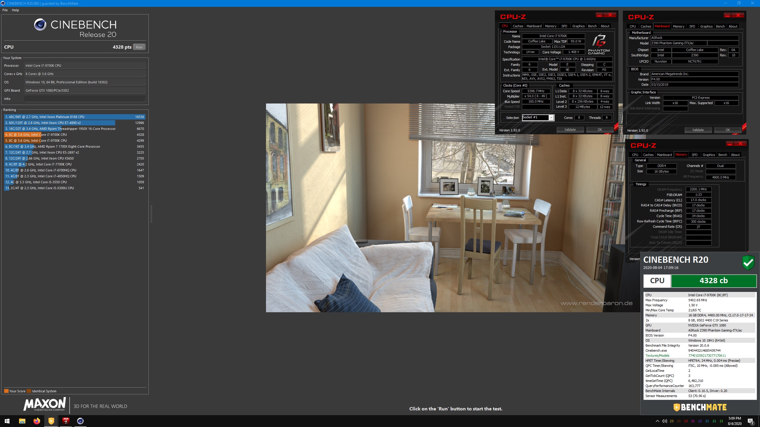Viewport: 760px width, 427px height.
Task: Open the red CPU-Z taskbar icon
Action: [66, 421]
